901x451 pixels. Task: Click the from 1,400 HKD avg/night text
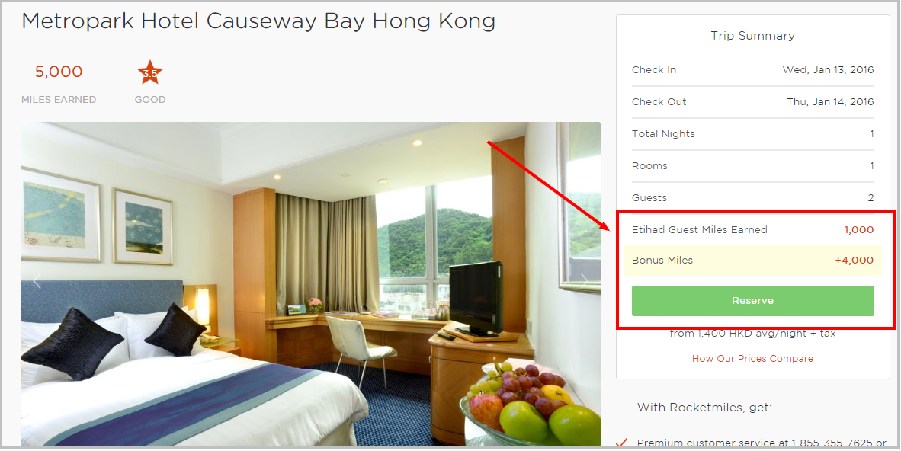pos(752,333)
